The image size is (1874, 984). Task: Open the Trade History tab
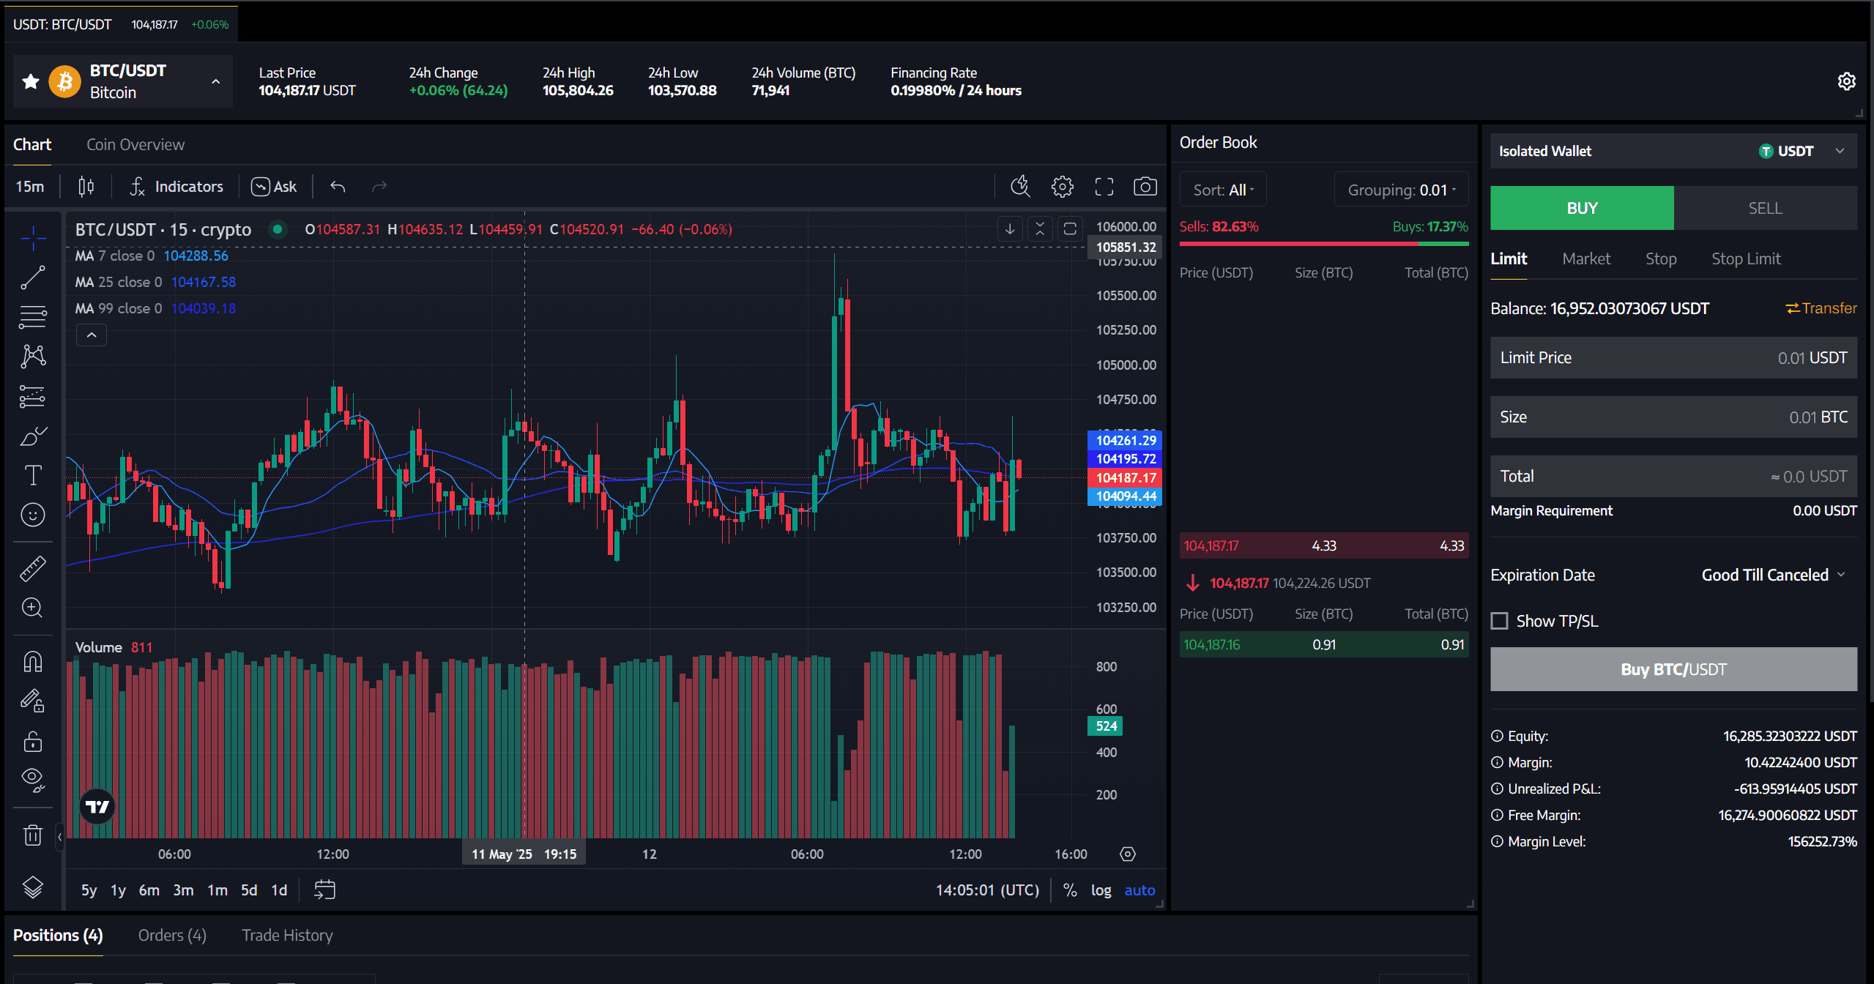(x=287, y=935)
